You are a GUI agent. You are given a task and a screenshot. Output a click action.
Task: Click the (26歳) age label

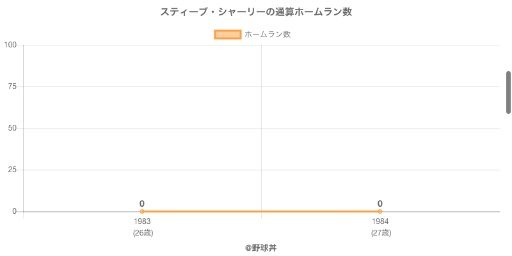coord(143,233)
